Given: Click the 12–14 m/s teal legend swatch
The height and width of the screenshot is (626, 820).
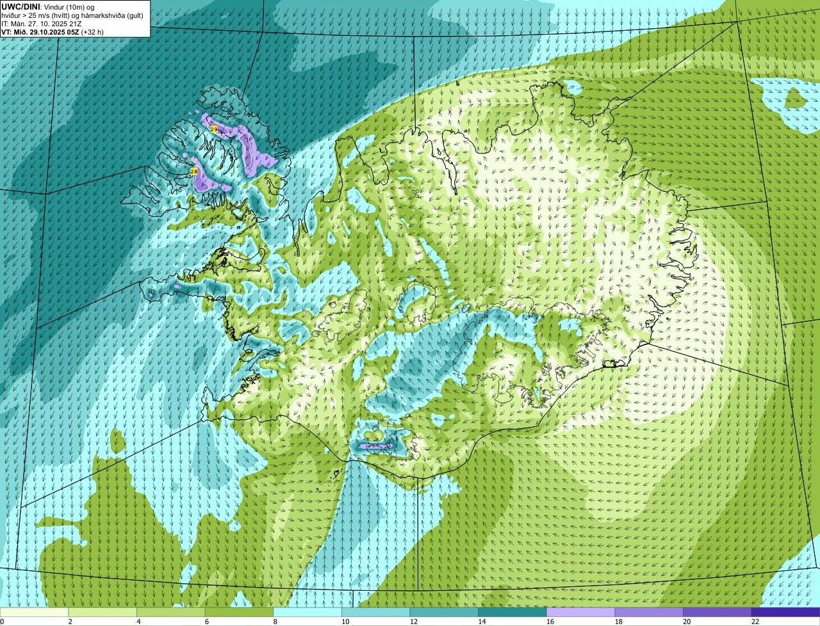Looking at the screenshot, I should click(444, 612).
